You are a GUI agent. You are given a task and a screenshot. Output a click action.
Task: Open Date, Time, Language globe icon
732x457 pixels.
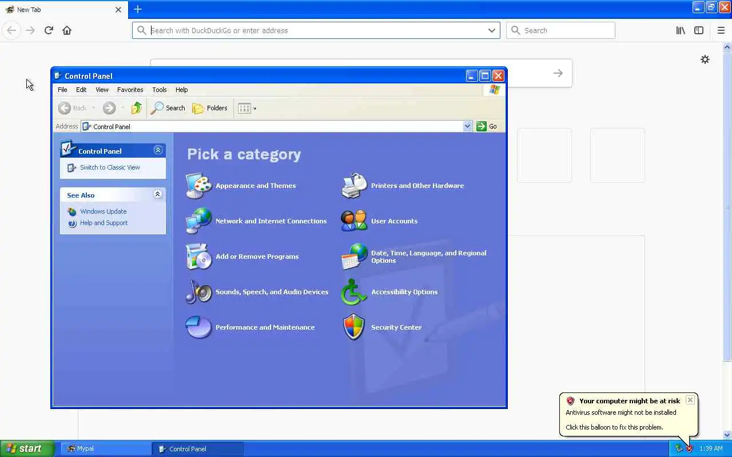pyautogui.click(x=354, y=256)
